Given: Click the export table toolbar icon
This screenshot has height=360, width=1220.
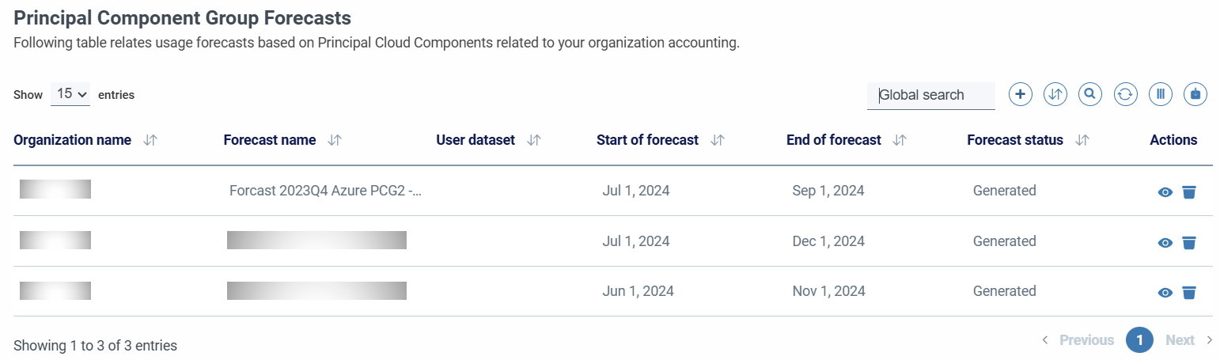Looking at the screenshot, I should pyautogui.click(x=1195, y=94).
